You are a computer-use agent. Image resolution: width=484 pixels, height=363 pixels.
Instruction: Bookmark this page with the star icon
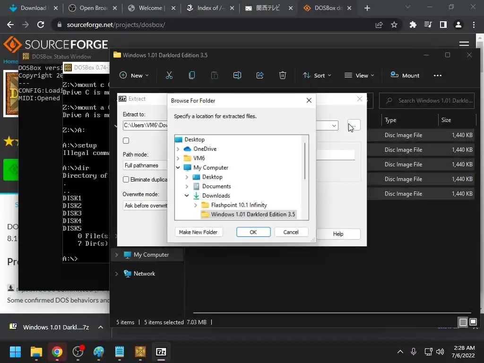[394, 25]
